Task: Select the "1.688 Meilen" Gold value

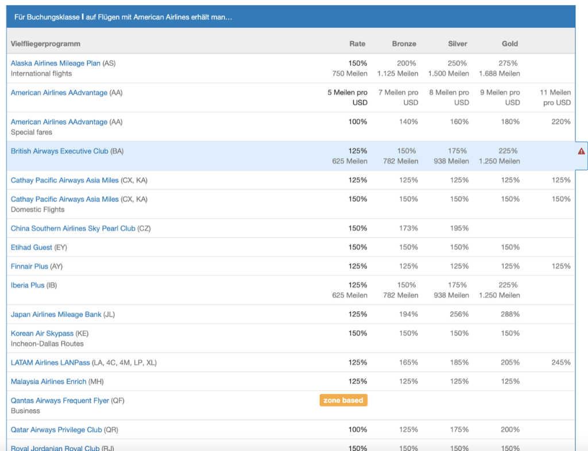Action: tap(500, 73)
